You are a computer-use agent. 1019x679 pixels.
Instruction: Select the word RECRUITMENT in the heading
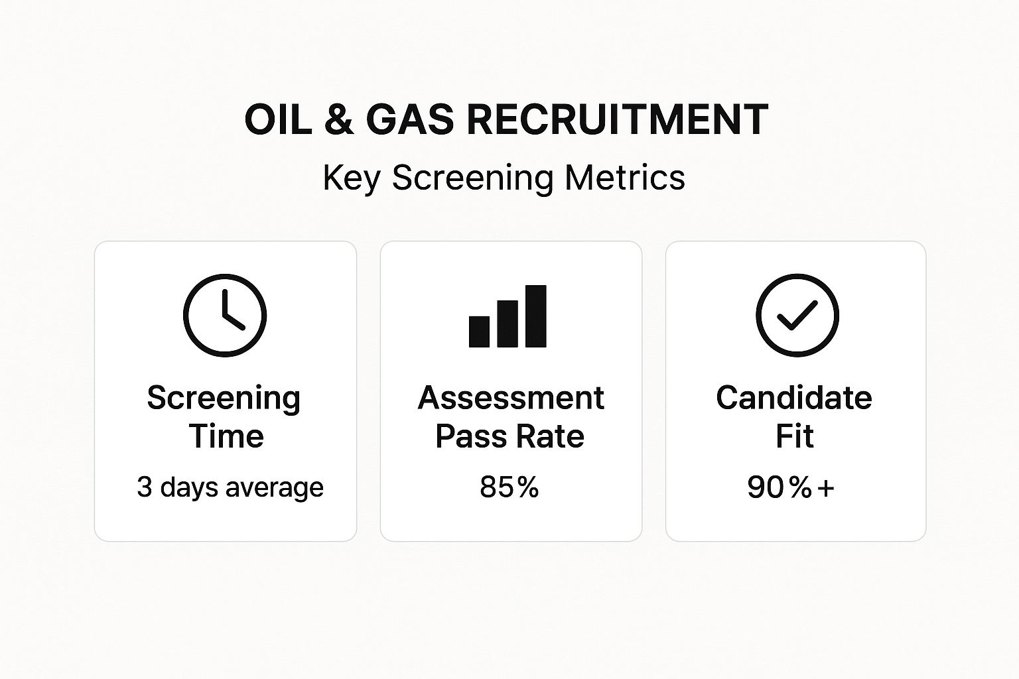(617, 120)
